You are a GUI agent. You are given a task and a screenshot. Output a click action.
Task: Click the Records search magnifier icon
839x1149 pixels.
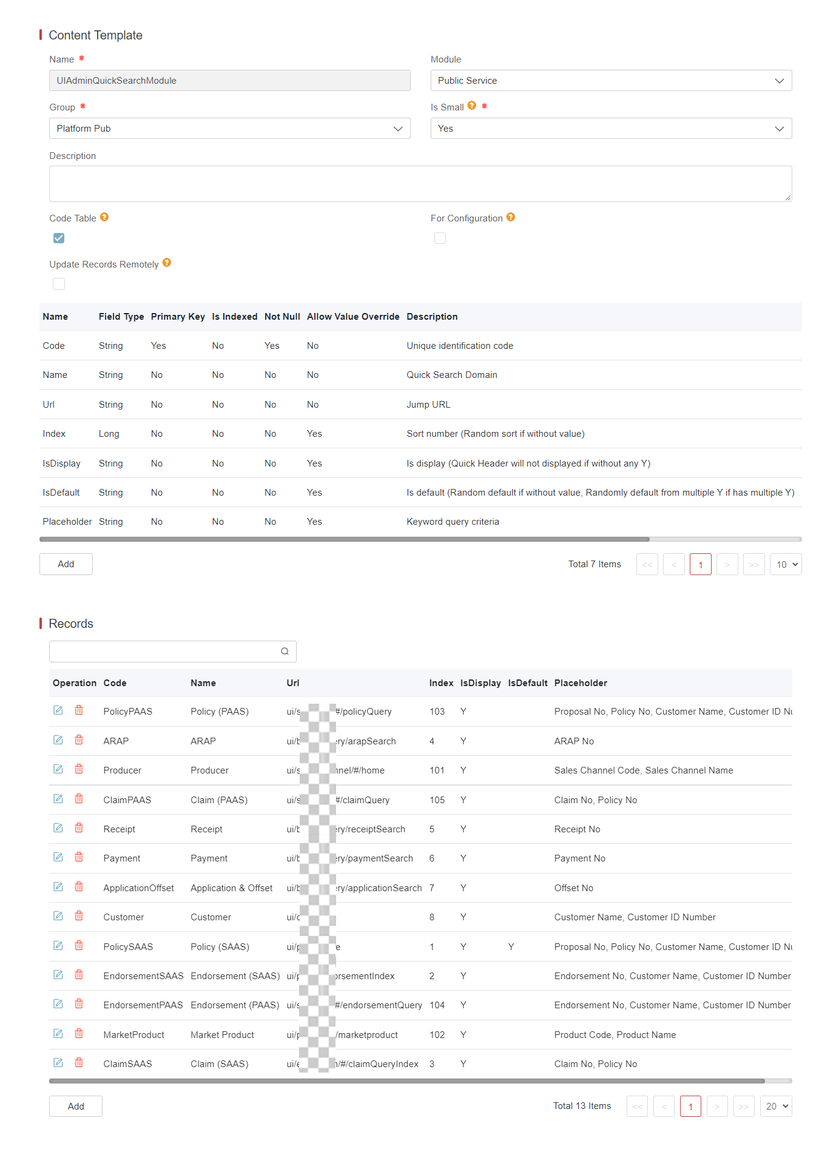285,652
